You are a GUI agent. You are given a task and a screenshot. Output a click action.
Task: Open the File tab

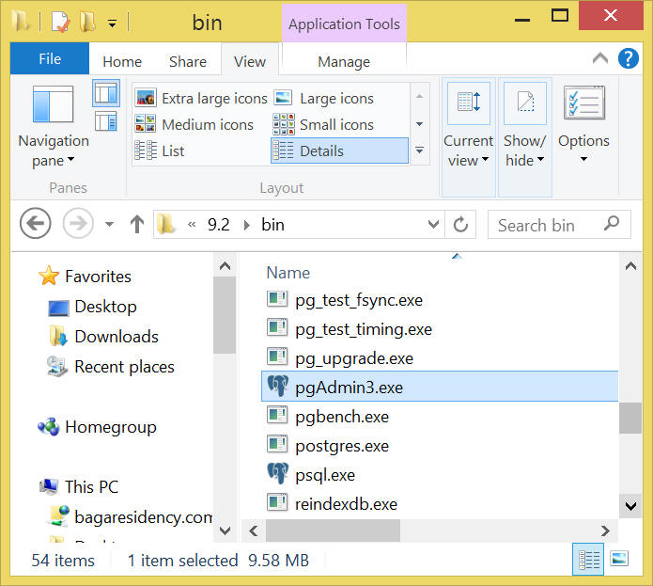coord(50,58)
